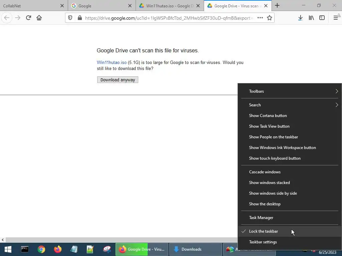Viewport: 342px width, 256px height.
Task: Expand the Search submenu
Action: tap(290, 105)
